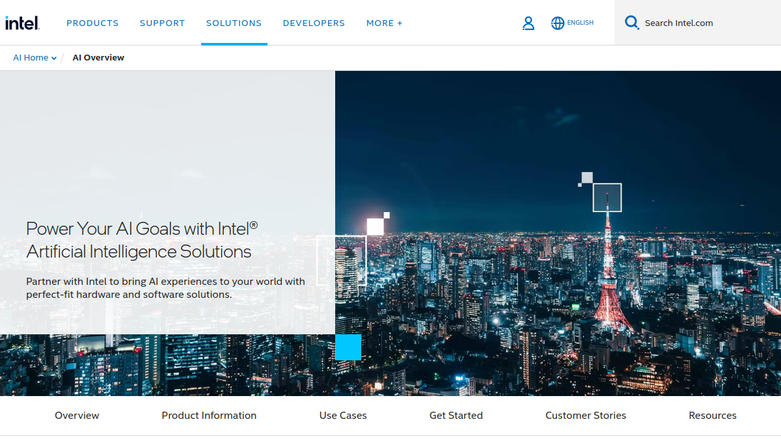
Task: Click the globe language icon
Action: point(558,23)
